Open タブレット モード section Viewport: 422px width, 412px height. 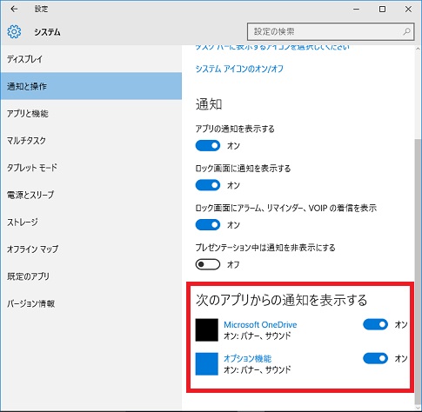click(91, 168)
